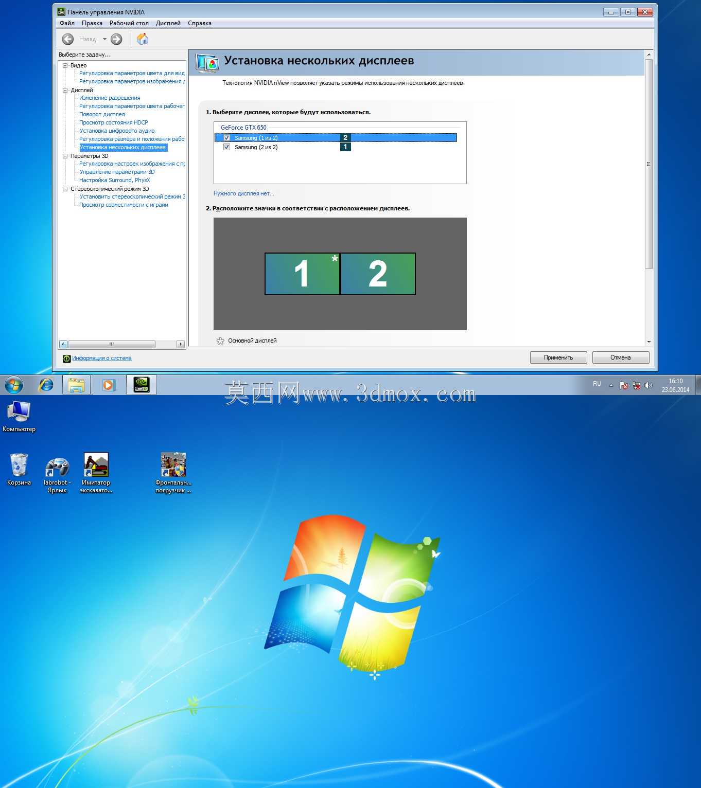Click badge 1 next to Samsung (2 из 2)

click(345, 147)
